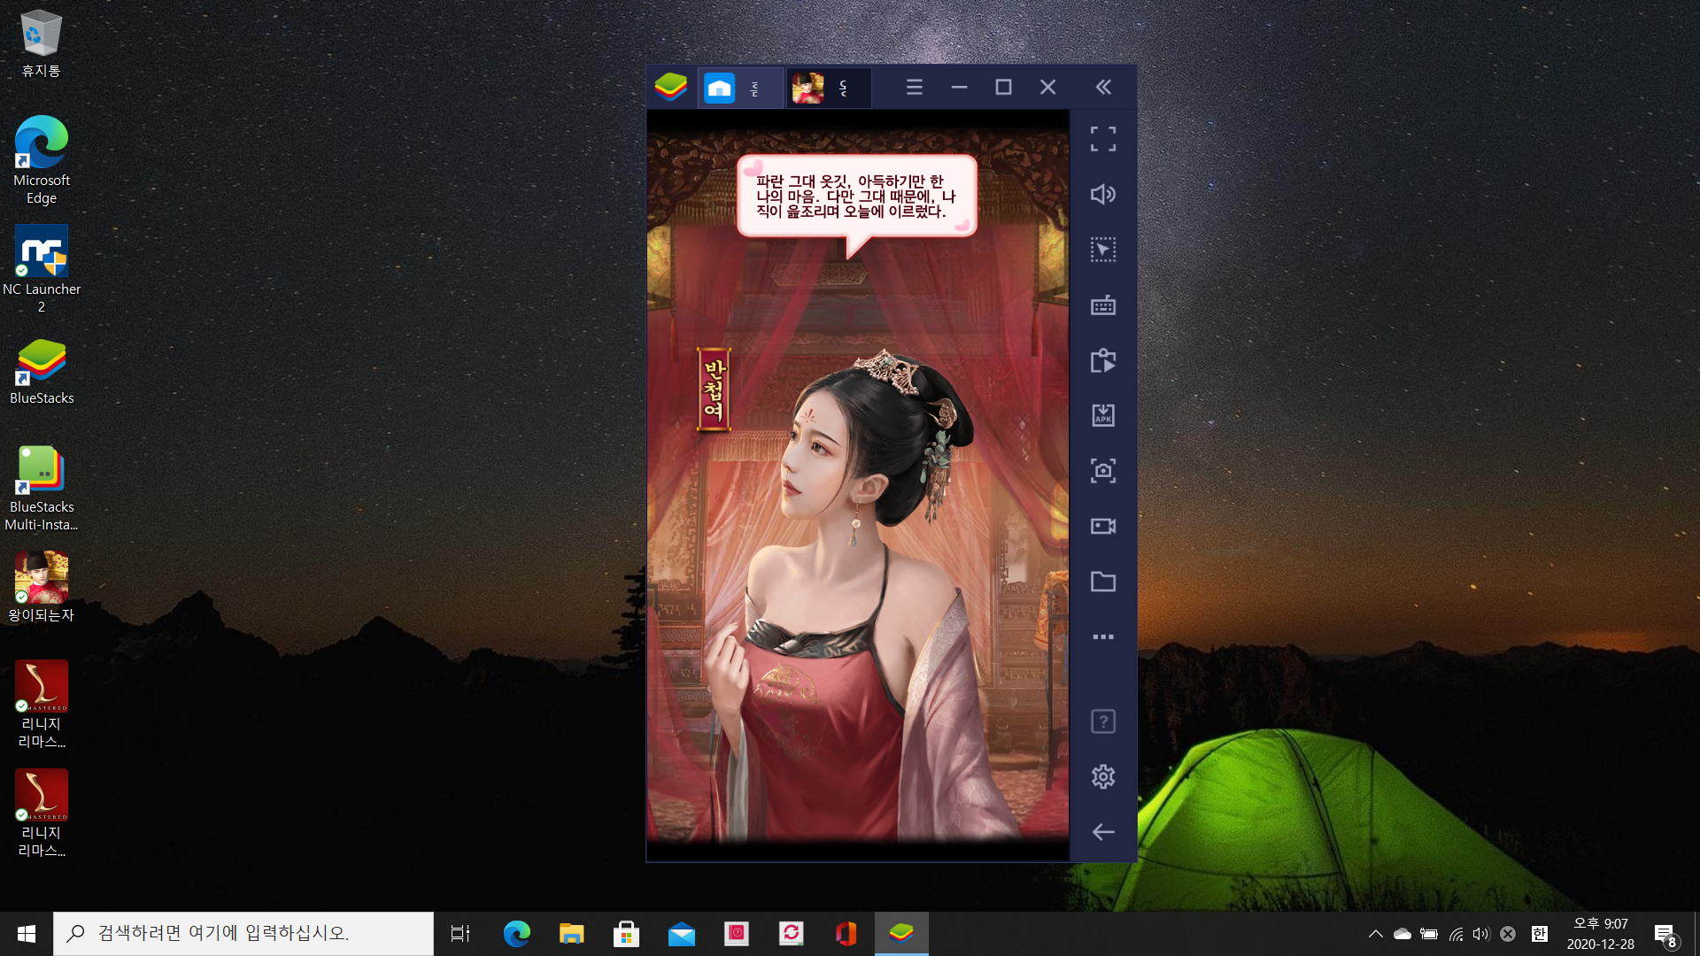Switch to the BlueStacks Home tab
1700x956 pixels.
tap(719, 88)
